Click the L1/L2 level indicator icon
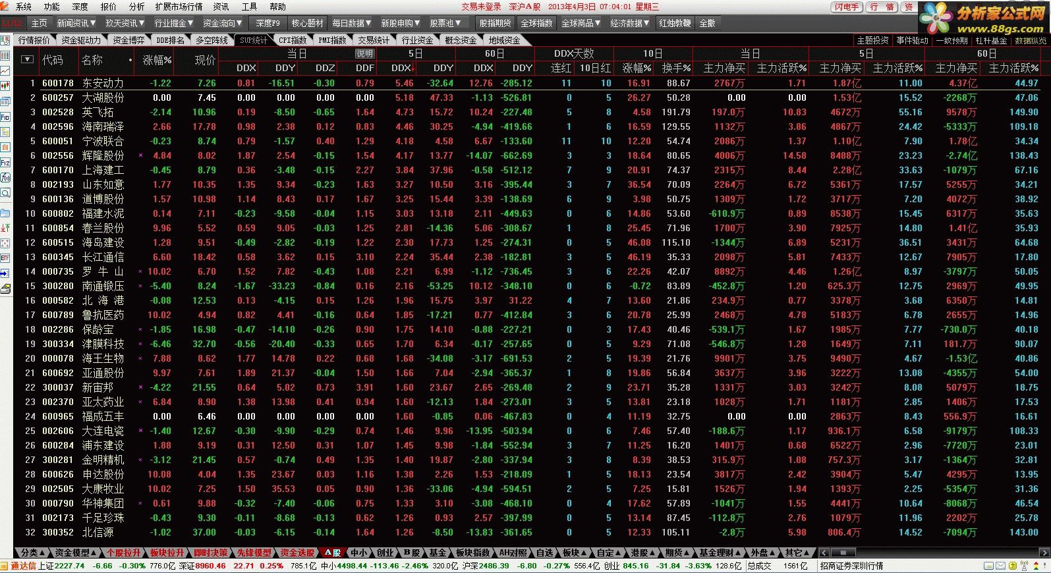 13,23
